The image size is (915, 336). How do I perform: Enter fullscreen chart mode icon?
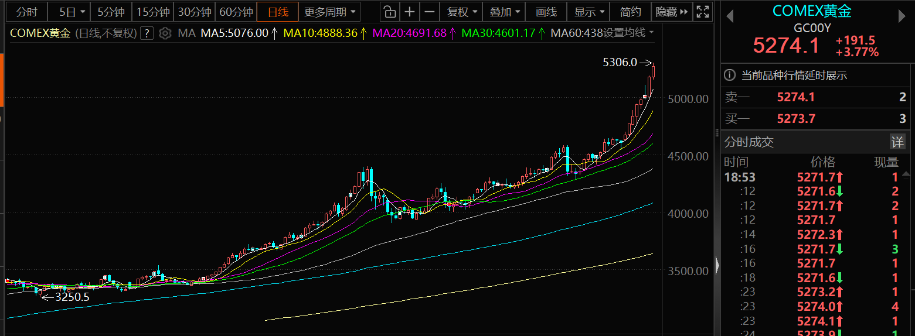click(x=702, y=12)
